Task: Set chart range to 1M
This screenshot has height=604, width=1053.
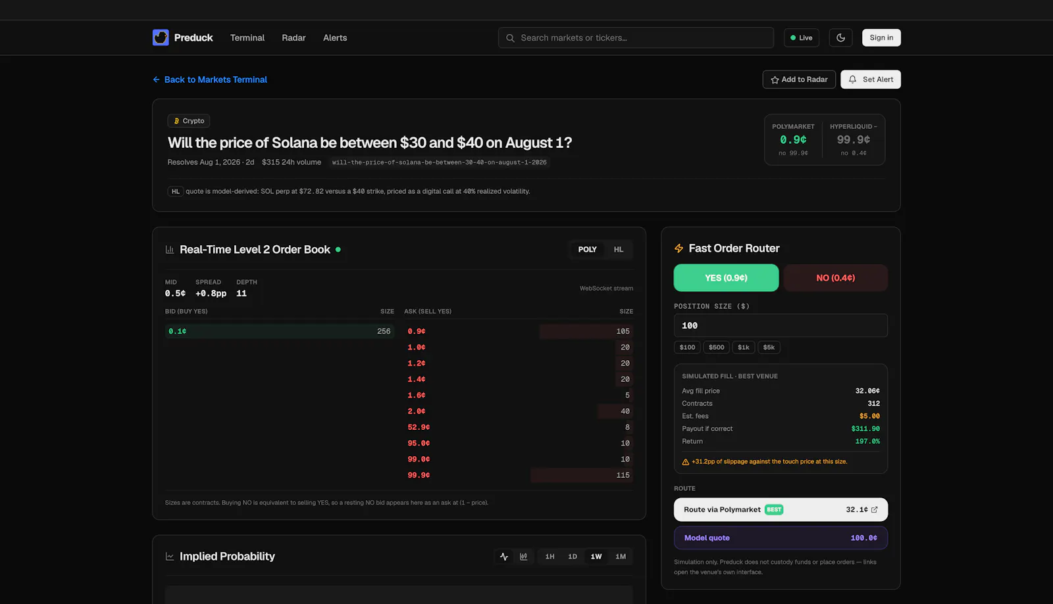Action: (x=621, y=557)
